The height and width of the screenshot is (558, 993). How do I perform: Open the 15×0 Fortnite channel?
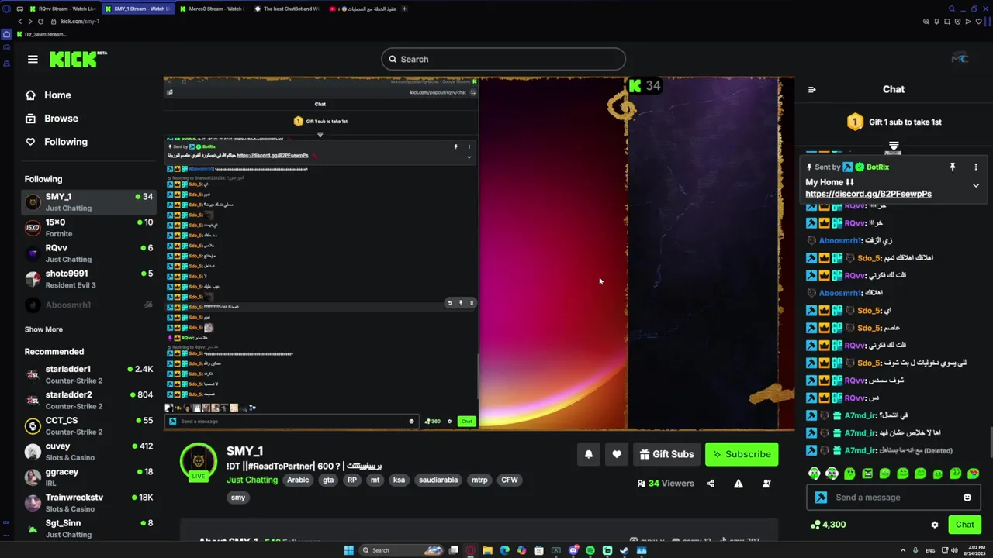click(88, 228)
